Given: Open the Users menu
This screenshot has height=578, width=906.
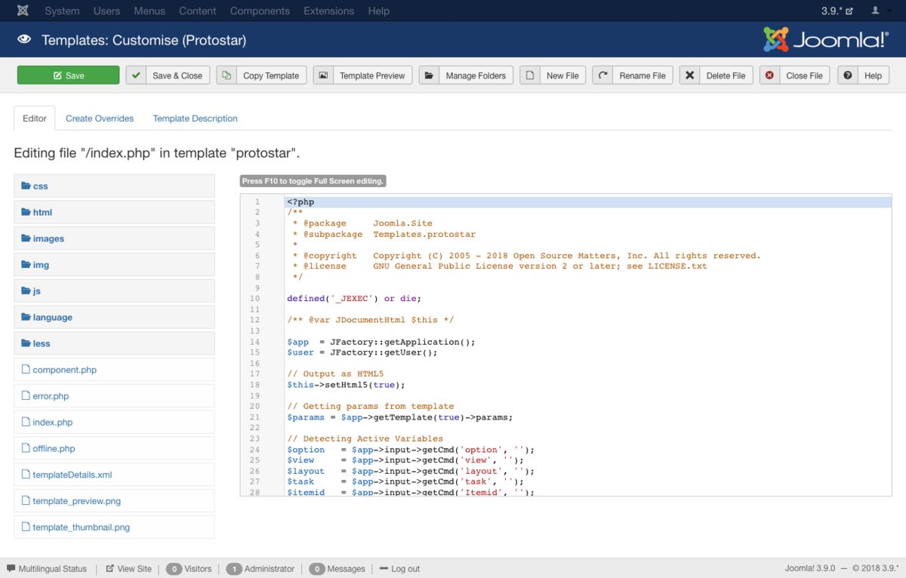Looking at the screenshot, I should [106, 11].
